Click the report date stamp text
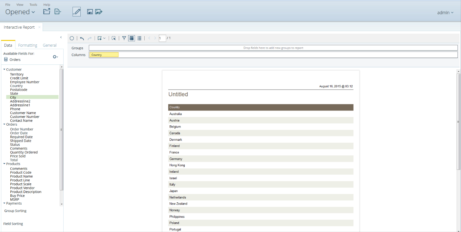461x232 pixels. tap(336, 86)
